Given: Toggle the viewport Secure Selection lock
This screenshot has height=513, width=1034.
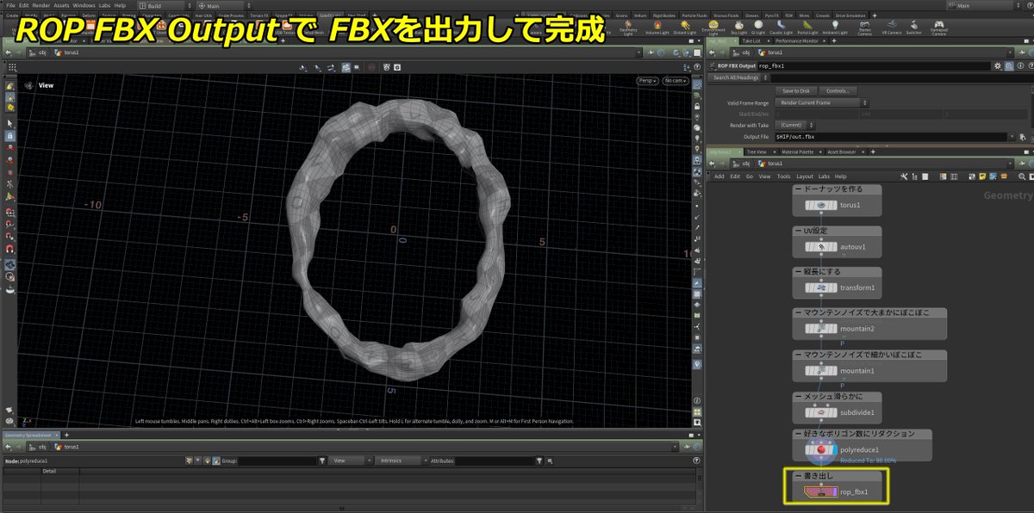Looking at the screenshot, I should click(x=9, y=136).
